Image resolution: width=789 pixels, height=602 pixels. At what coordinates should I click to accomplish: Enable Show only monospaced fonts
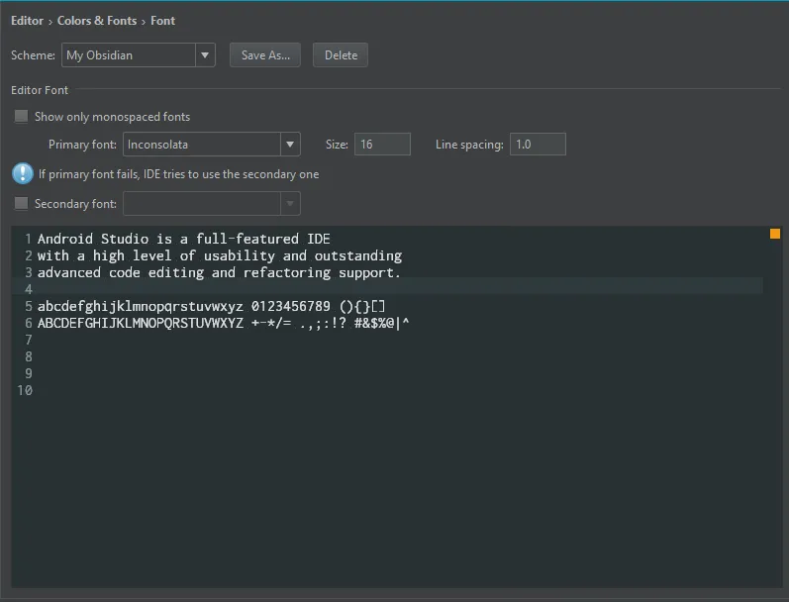(x=21, y=116)
